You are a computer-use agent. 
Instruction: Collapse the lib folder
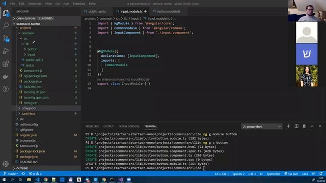point(27,44)
